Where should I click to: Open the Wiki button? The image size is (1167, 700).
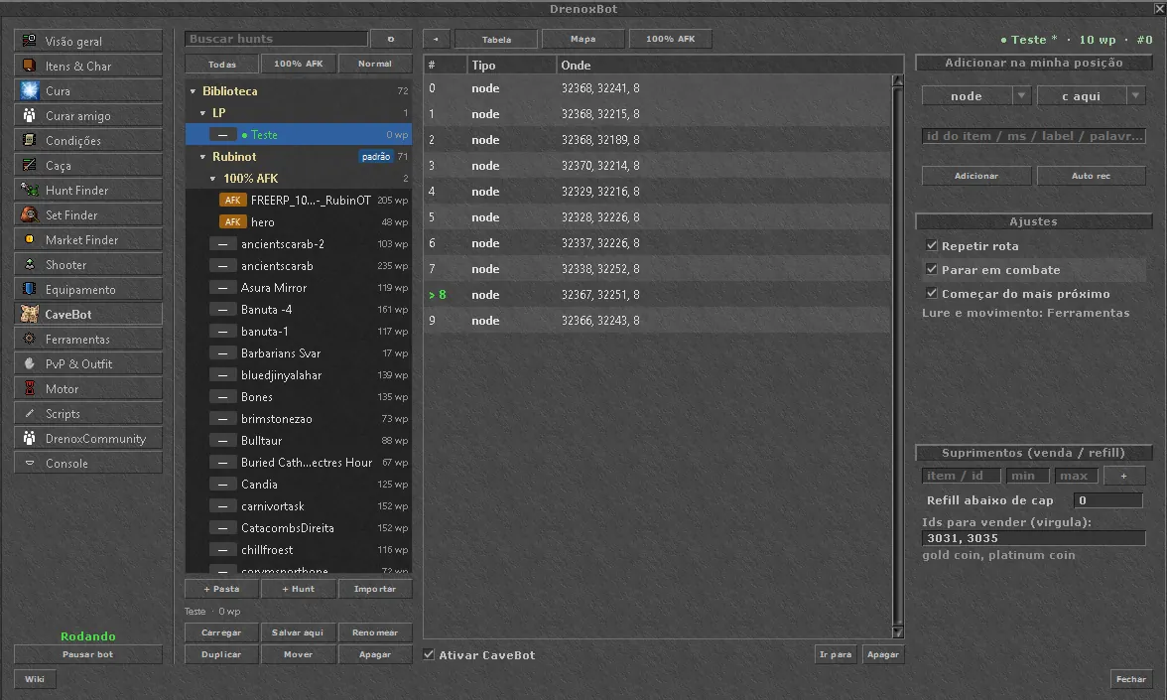pos(34,679)
